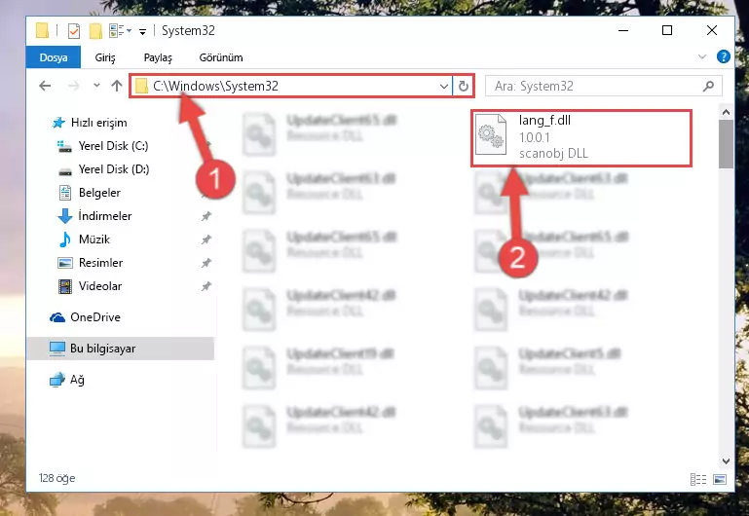Switch to the Paylaş ribbon tab
The width and height of the screenshot is (749, 516).
click(158, 57)
